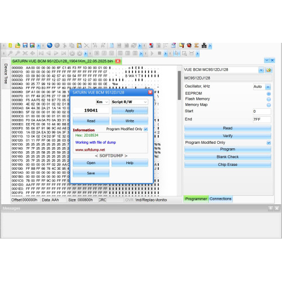Switch to the Connections tab
Screen dimensions: 282x282
point(221,199)
